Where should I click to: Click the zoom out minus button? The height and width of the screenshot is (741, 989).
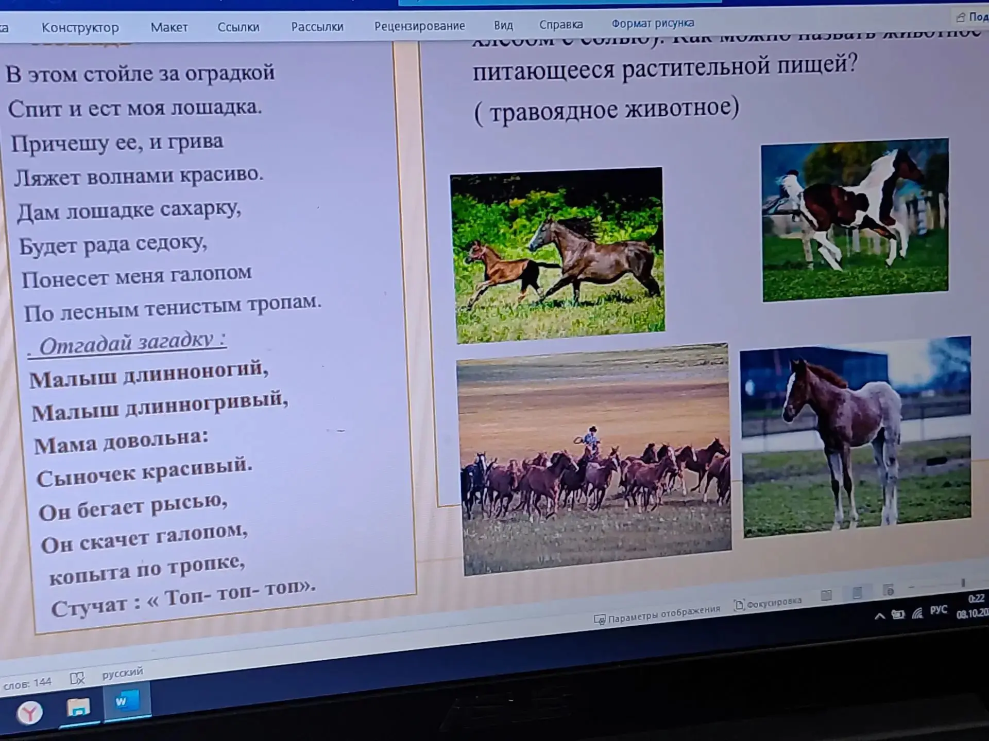(912, 587)
